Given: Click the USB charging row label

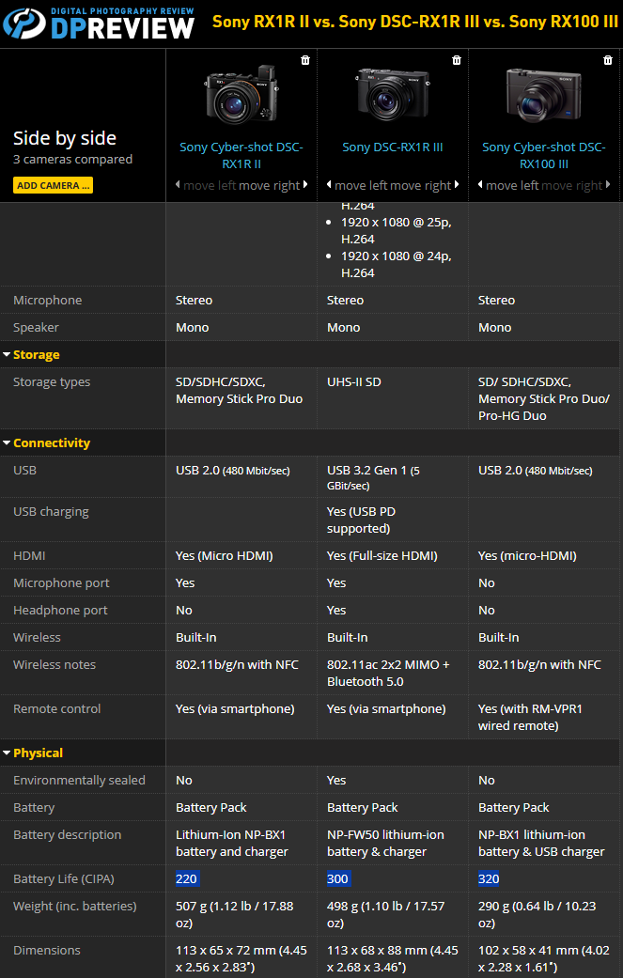Looking at the screenshot, I should [51, 511].
